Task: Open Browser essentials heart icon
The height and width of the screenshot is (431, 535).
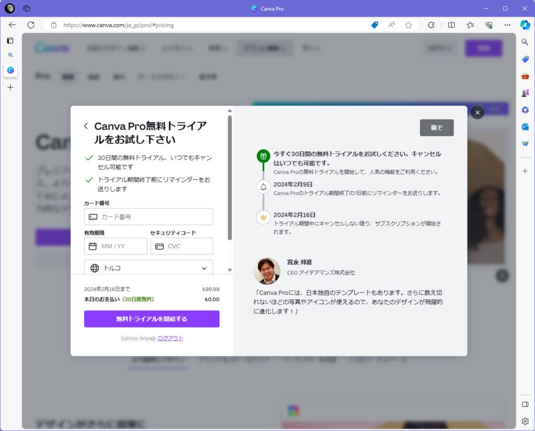Action: click(489, 25)
